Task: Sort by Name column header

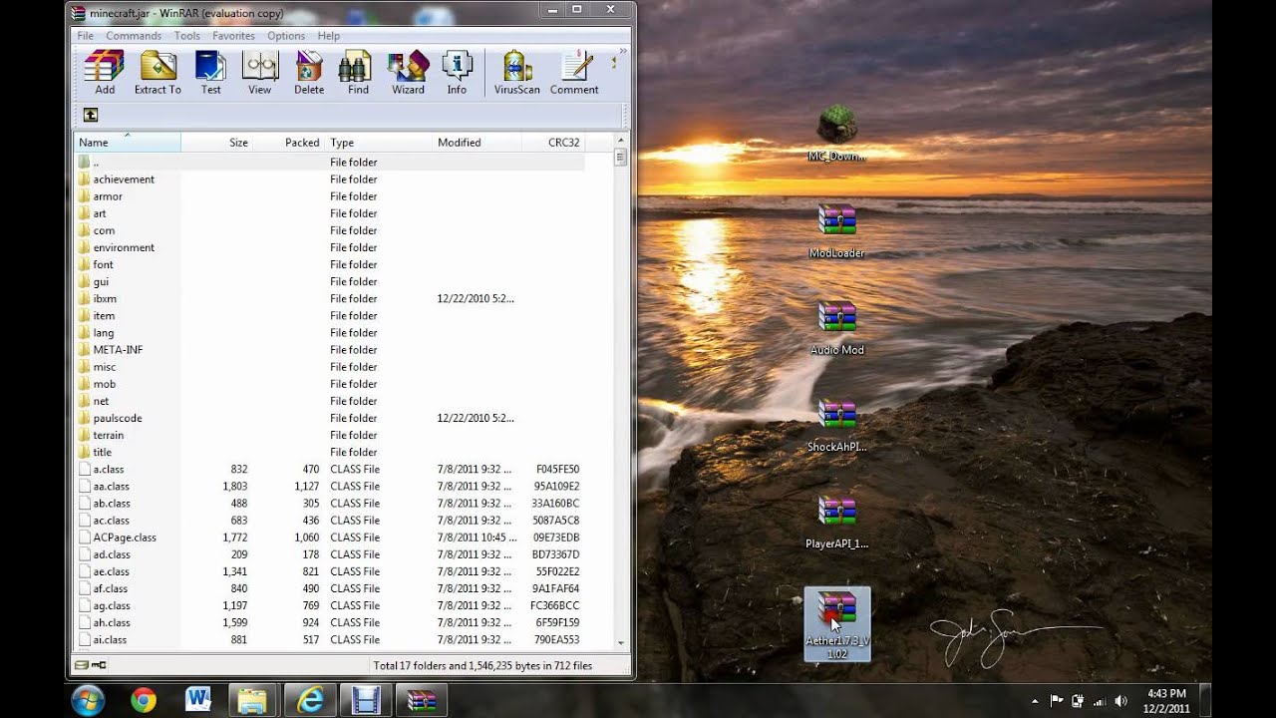Action: coord(127,143)
